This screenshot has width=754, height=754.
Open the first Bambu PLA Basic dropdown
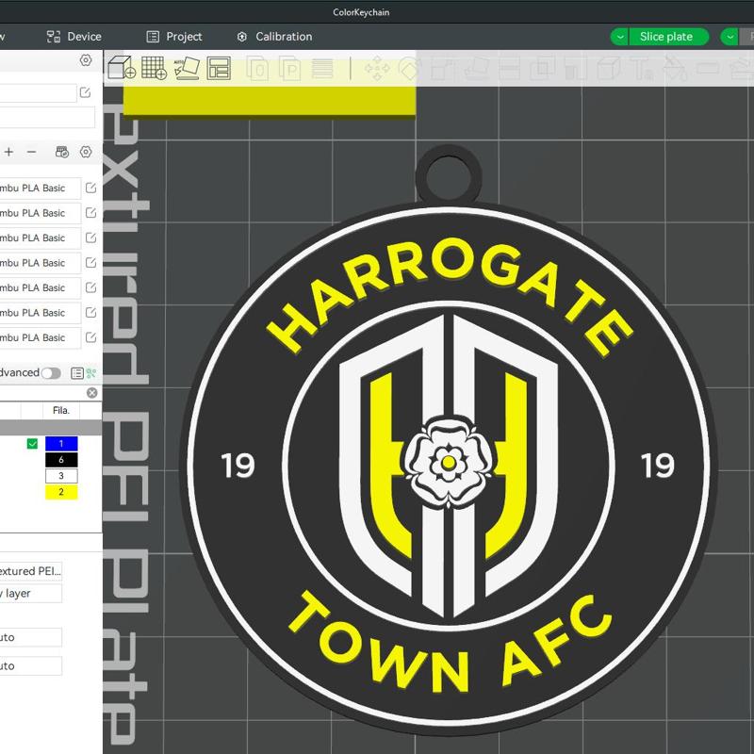41,188
